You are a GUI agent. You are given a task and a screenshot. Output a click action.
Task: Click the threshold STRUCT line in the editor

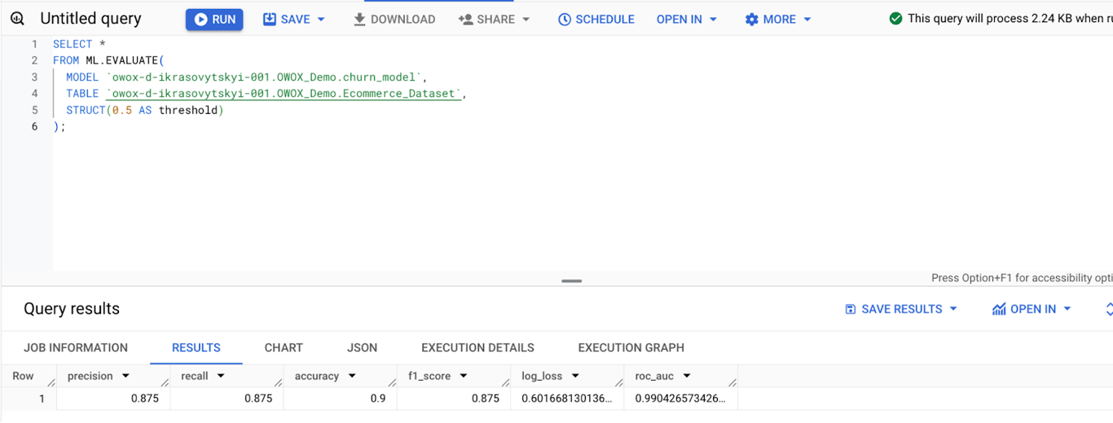(144, 110)
